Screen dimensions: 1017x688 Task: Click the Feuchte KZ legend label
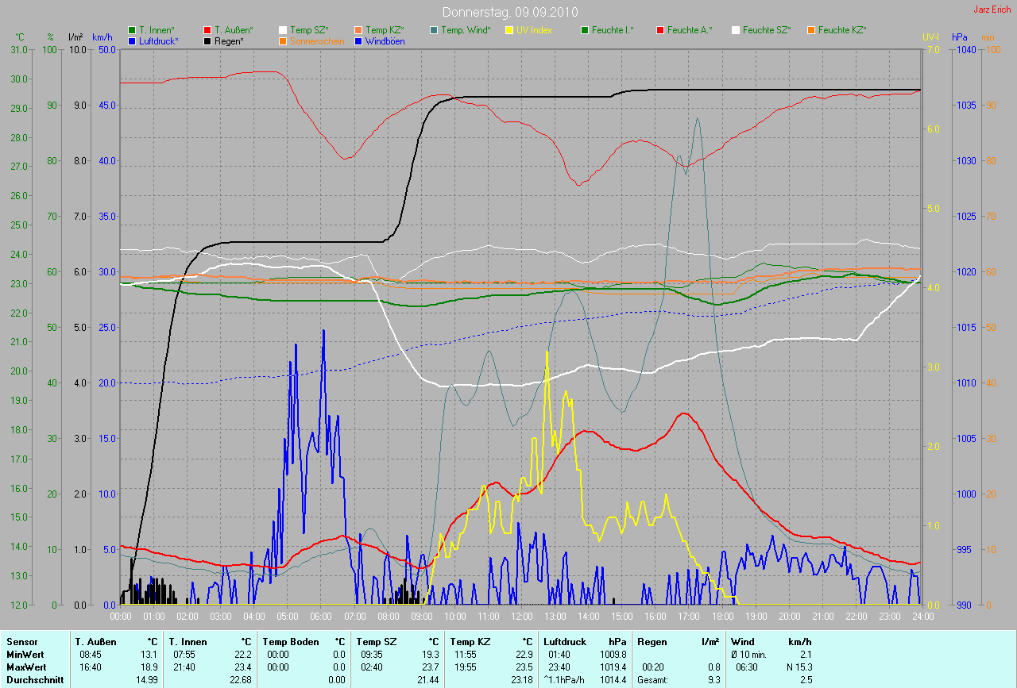tap(842, 30)
